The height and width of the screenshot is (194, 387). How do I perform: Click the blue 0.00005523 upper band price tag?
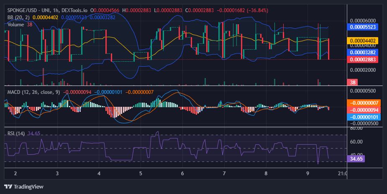[363, 27]
